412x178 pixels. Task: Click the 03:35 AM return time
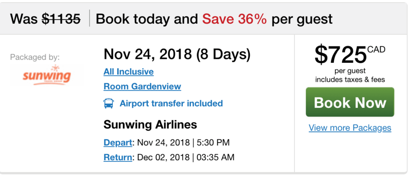click(215, 157)
